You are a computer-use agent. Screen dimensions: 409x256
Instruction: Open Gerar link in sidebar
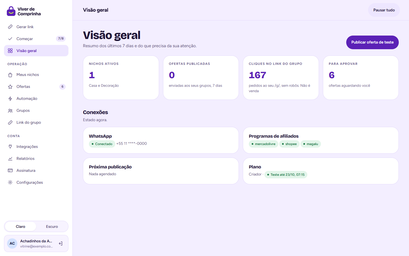[x=36, y=27]
